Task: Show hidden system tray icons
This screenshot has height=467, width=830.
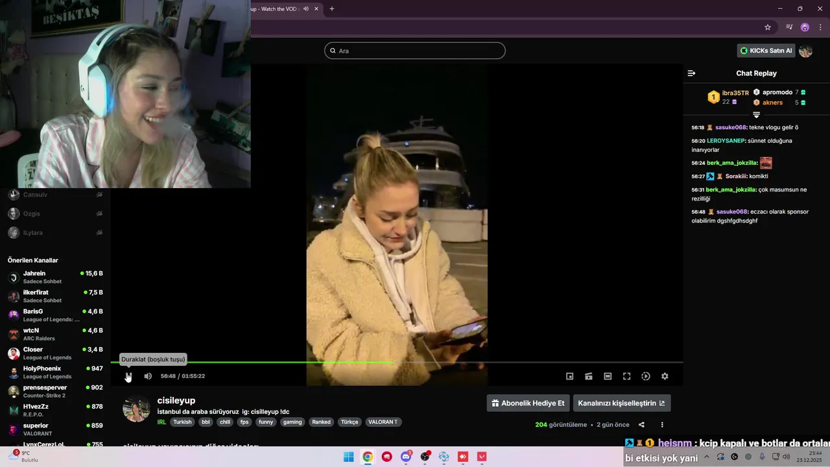Action: click(707, 457)
